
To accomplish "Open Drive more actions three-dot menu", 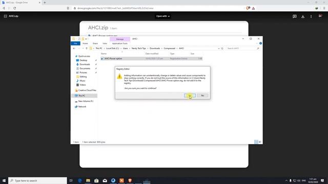I will coord(311,16).
